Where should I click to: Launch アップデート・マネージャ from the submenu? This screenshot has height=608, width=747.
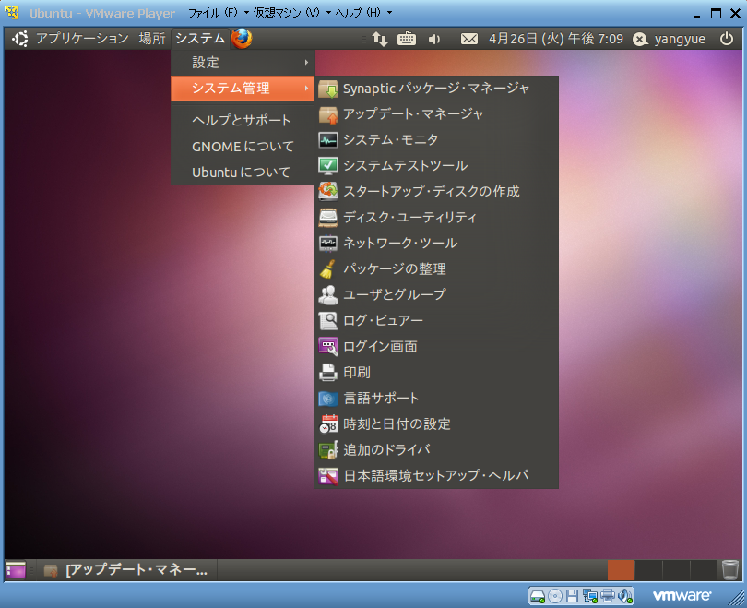click(436, 114)
